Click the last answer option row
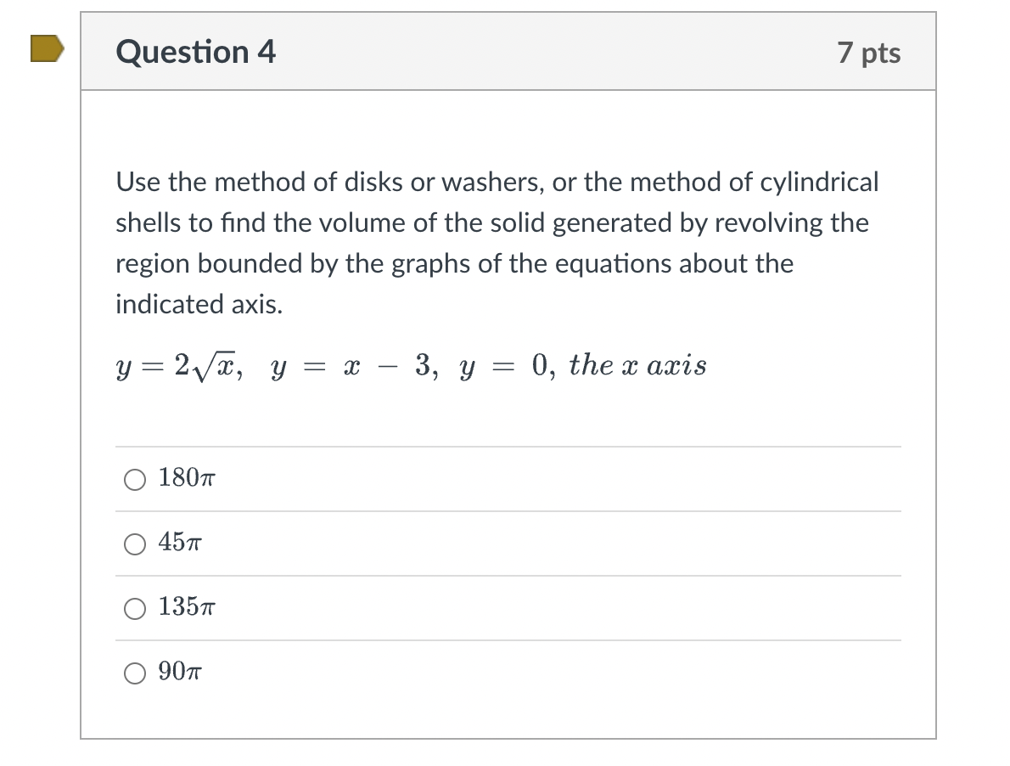 [508, 673]
